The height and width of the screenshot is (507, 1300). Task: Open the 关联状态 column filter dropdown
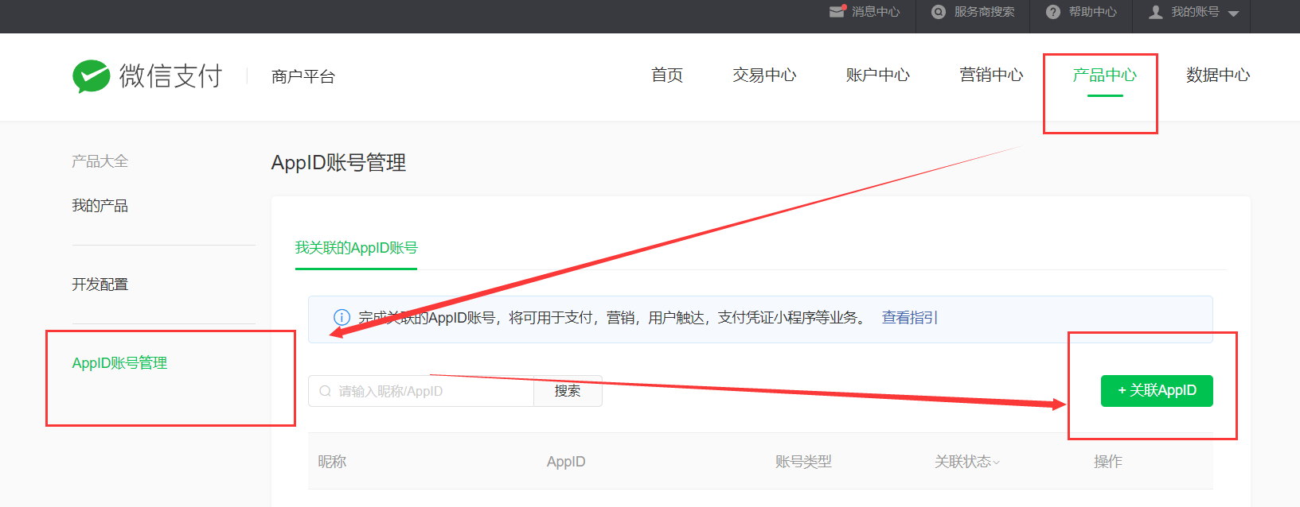tap(996, 462)
